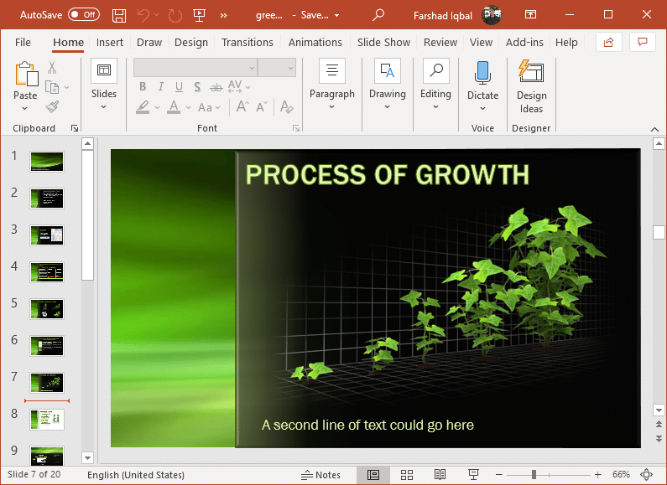
Task: Expand the Paste dropdown arrow
Action: 24,109
